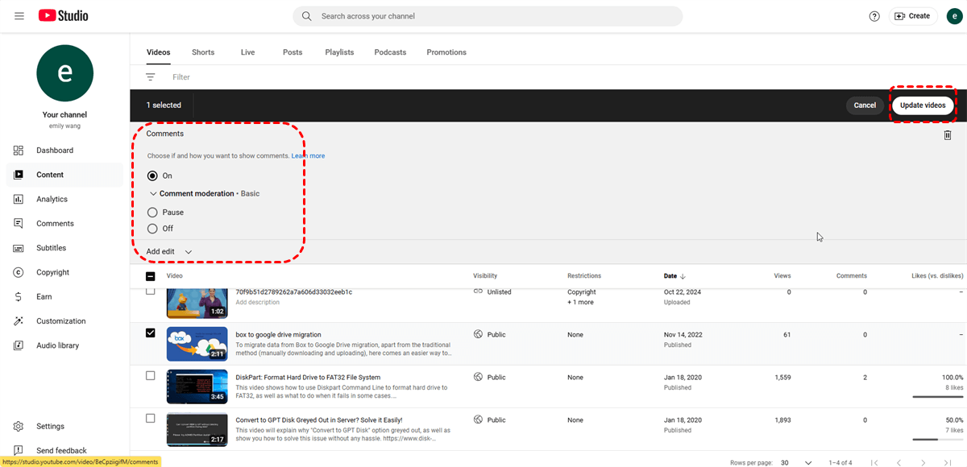The image size is (967, 467).
Task: Switch to the Playlists tab
Action: click(339, 52)
